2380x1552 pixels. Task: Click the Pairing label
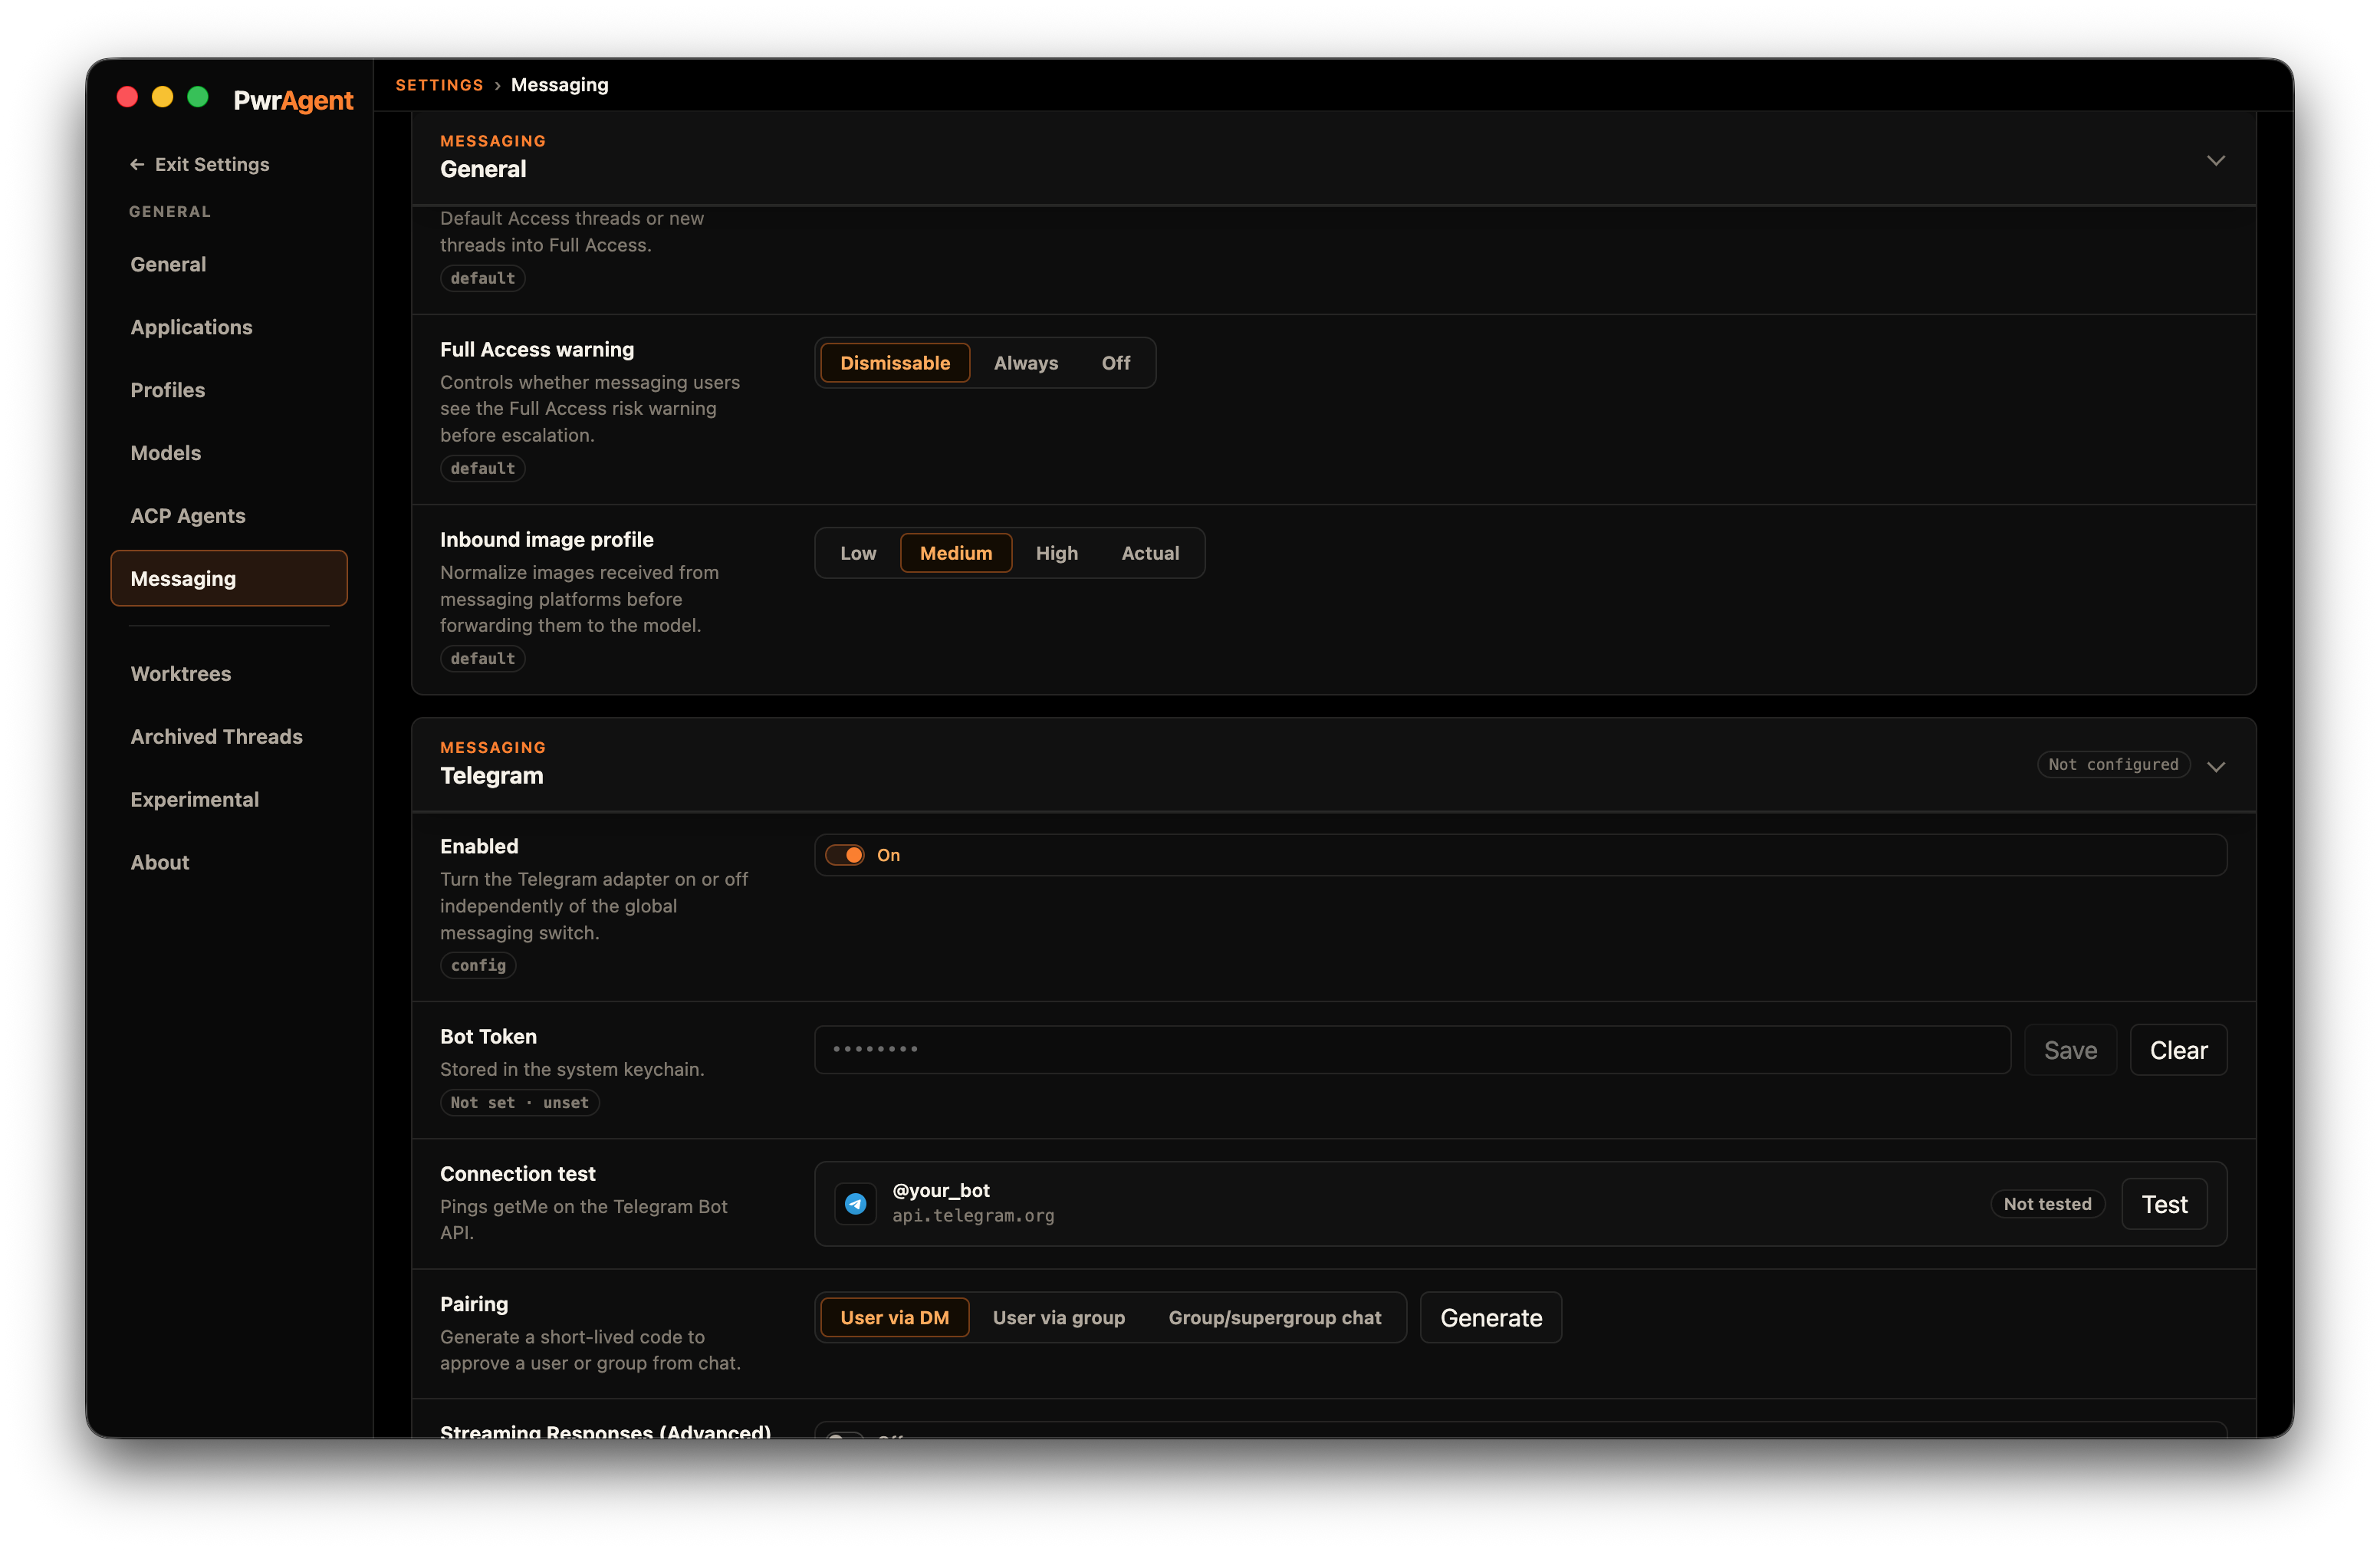(x=474, y=1305)
